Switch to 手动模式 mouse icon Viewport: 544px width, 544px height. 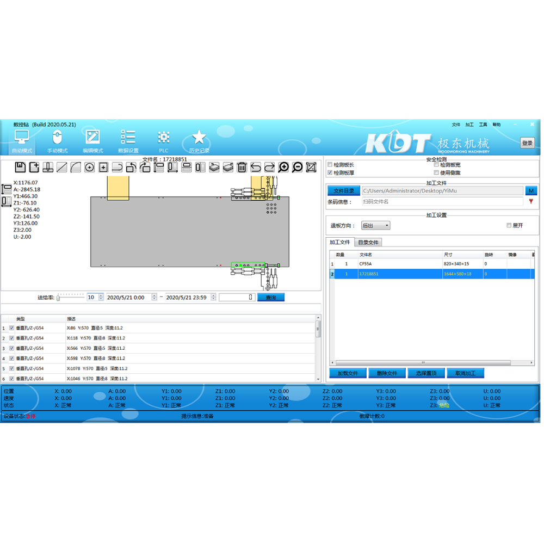pos(57,141)
